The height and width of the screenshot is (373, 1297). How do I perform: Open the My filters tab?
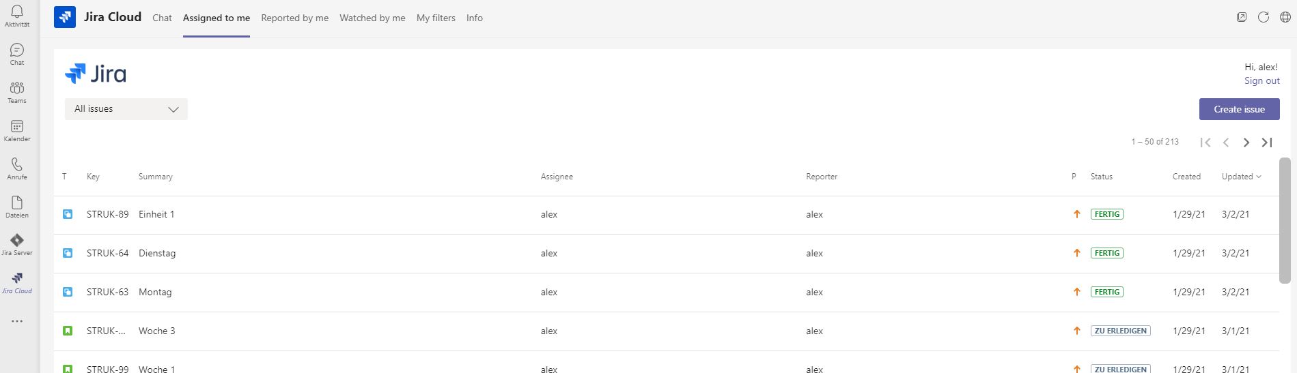point(436,18)
